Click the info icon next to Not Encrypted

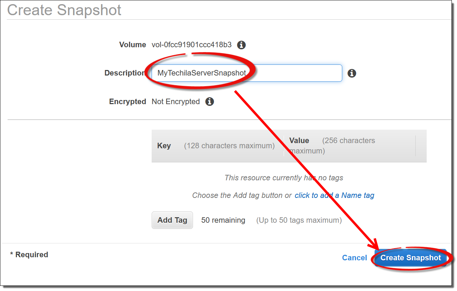[210, 102]
